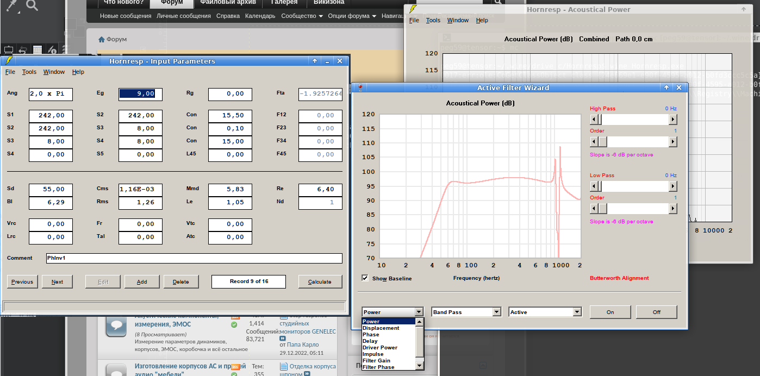Viewport: 760px width, 376px height.
Task: Click the High Pass frequency slider right arrow
Action: 673,119
